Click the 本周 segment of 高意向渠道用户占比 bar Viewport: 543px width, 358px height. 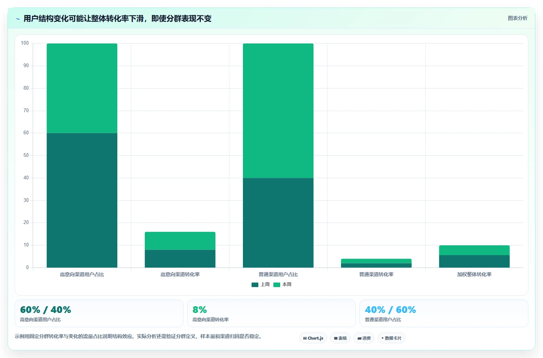coord(82,88)
